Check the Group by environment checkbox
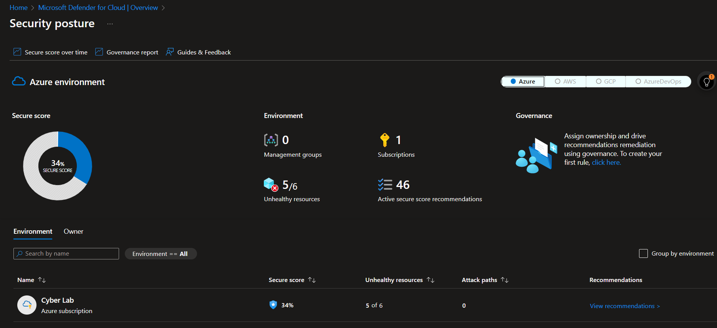 coord(643,253)
